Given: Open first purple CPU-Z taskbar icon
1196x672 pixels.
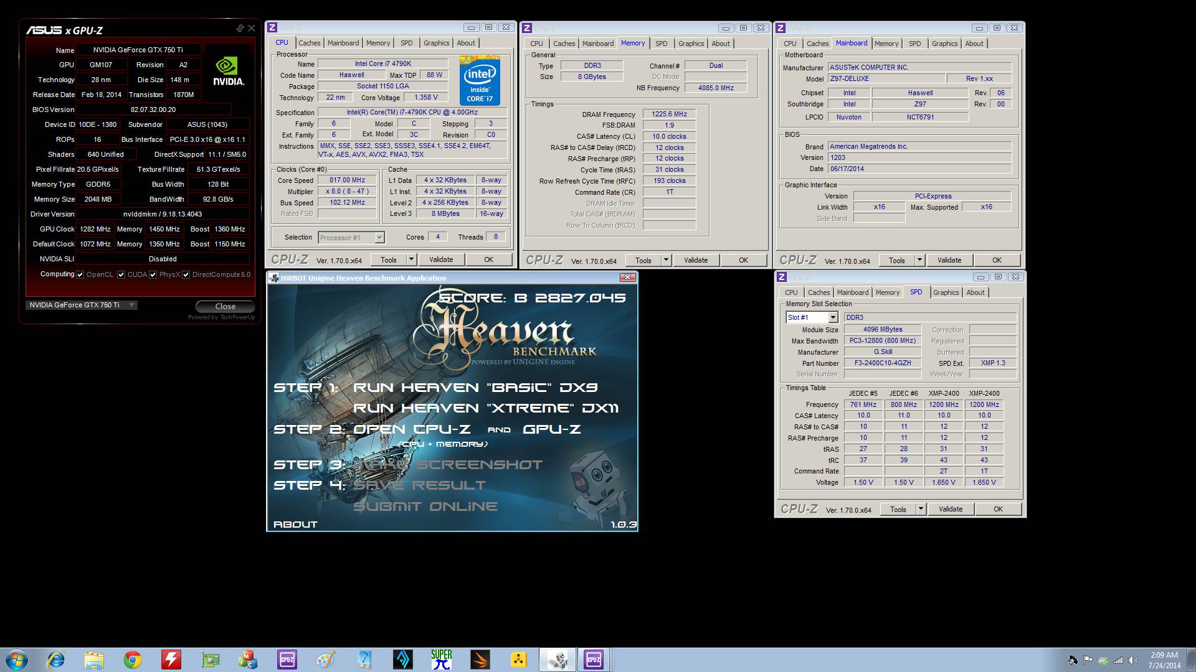Looking at the screenshot, I should click(287, 659).
